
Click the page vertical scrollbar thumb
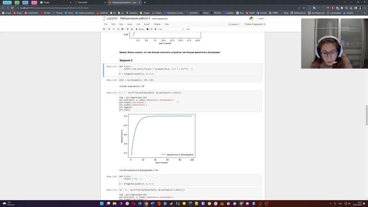click(x=367, y=115)
